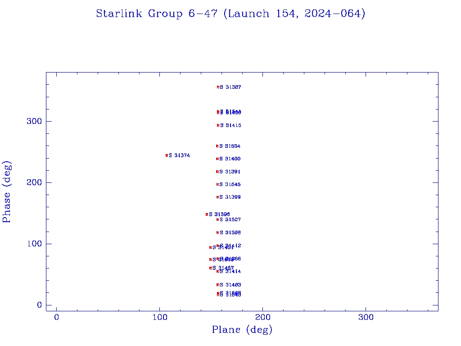Screen dimensions: 461x346
Task: Click the satellite label "S 31399"
Action: click(230, 197)
